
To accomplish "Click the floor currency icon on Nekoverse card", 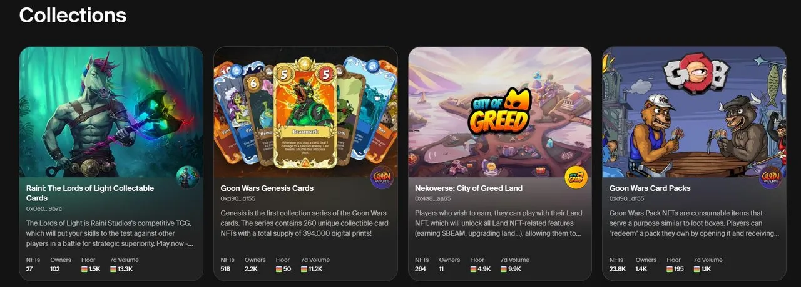I will pyautogui.click(x=474, y=269).
